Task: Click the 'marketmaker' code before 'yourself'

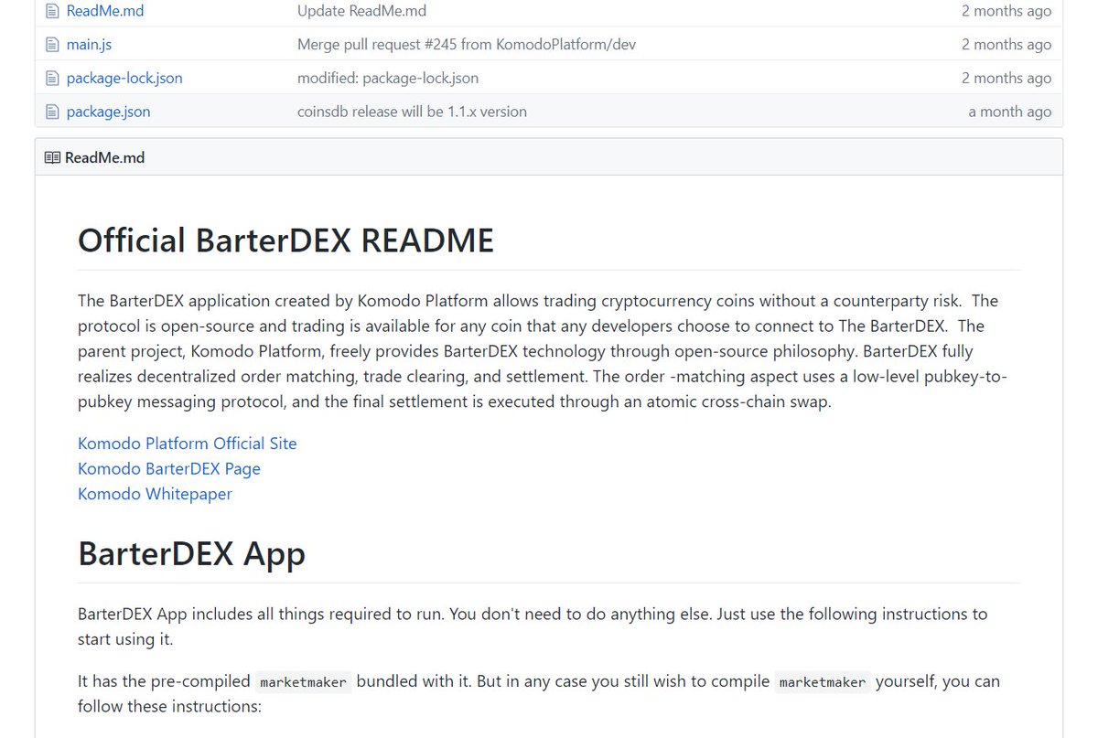Action: coord(823,682)
